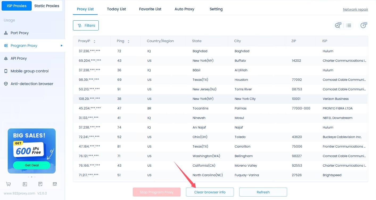This screenshot has height=200, width=376.
Task: Switch to the Favorite List tab
Action: (150, 9)
